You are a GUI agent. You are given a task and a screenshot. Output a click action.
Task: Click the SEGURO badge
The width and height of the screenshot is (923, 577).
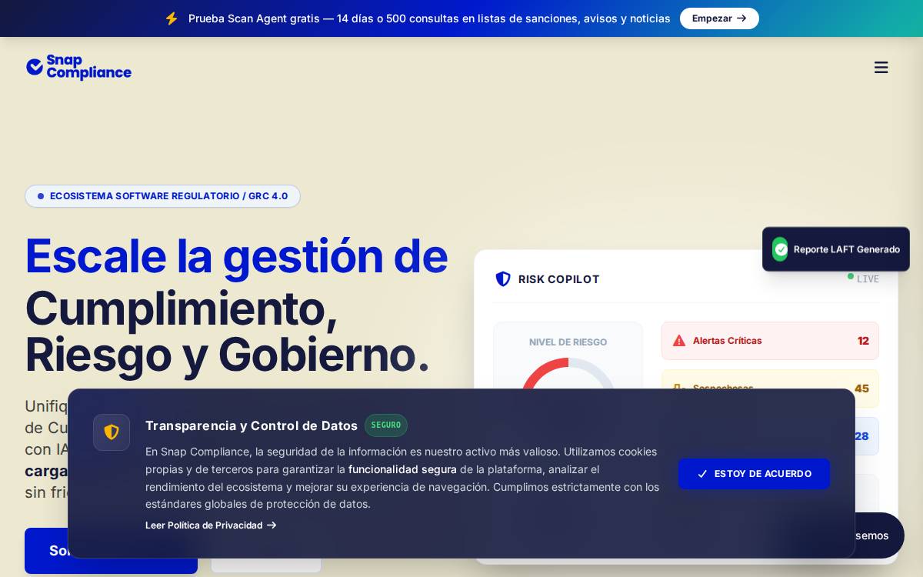pyautogui.click(x=386, y=425)
